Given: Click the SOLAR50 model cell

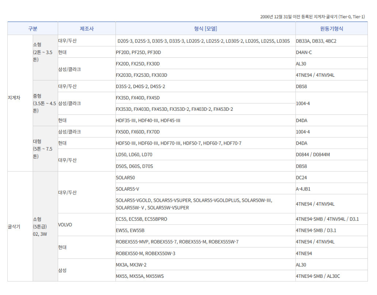Looking at the screenshot, I should point(206,177).
